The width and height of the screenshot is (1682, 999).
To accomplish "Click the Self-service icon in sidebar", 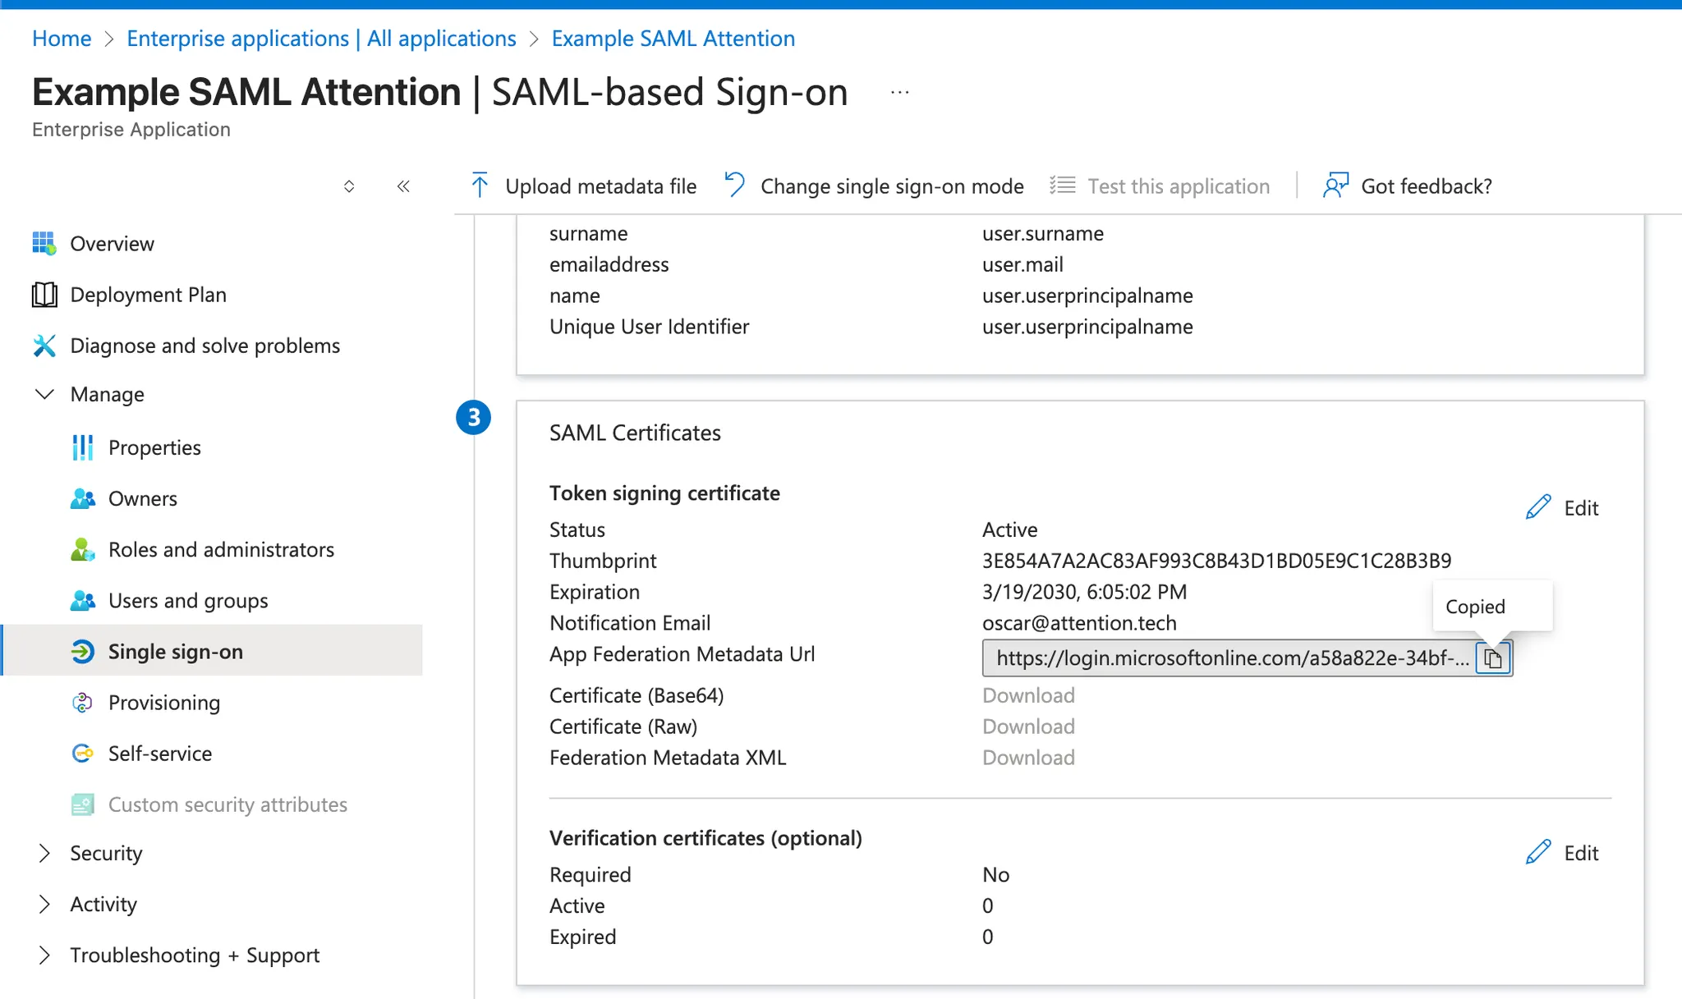I will pos(83,754).
